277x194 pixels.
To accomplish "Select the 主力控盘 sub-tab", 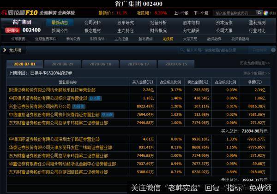I will pyautogui.click(x=121, y=39).
